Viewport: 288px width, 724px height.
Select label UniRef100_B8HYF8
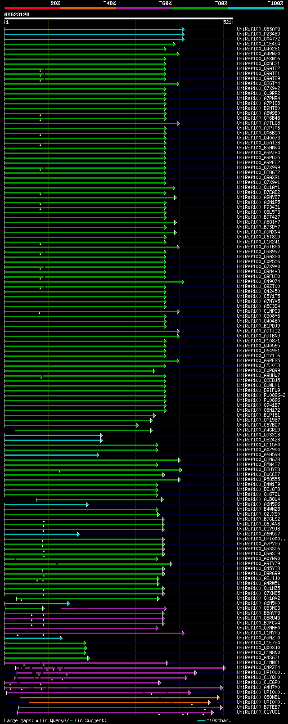click(x=258, y=470)
